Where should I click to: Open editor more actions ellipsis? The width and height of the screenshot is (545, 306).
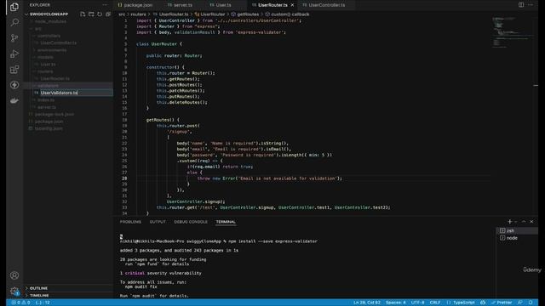531,5
